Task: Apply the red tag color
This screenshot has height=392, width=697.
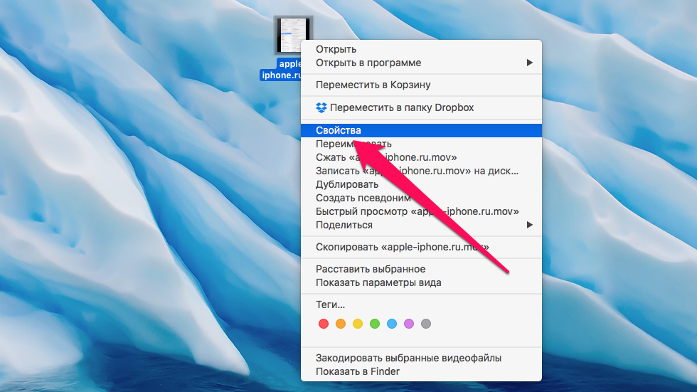Action: coord(324,324)
